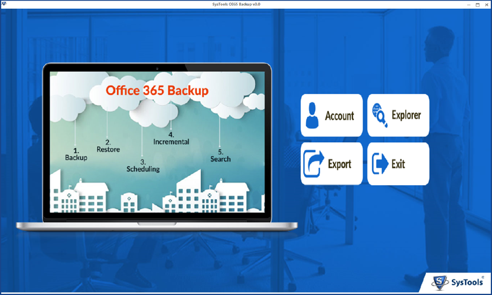Screen dimensions: 492x295
Task: Click the window title 'SysTools O365 Backup v3.0'
Action: tap(236, 4)
